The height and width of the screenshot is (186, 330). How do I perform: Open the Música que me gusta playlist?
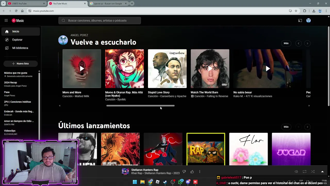19,74
